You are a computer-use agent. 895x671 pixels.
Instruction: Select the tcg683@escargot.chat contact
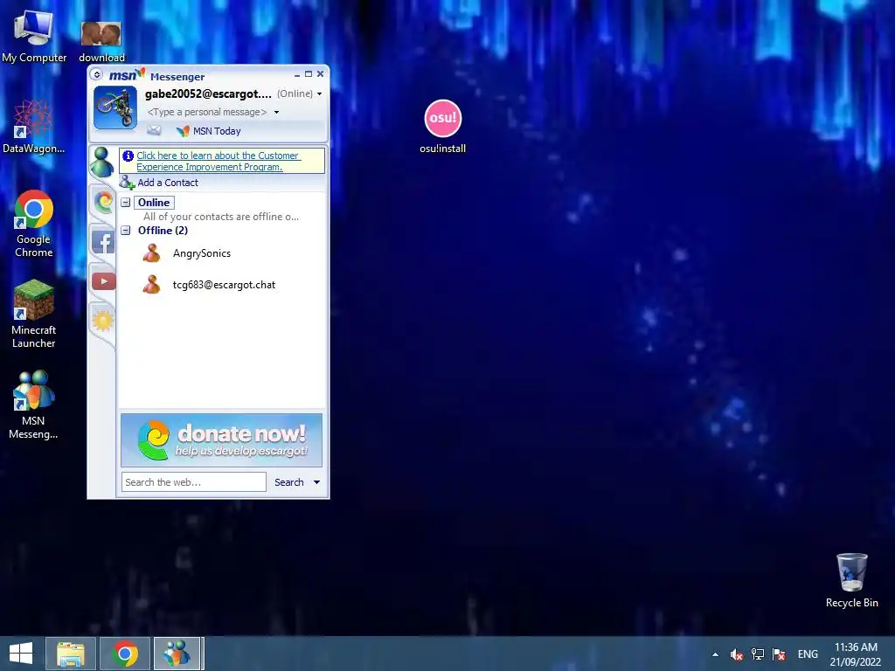click(x=224, y=285)
